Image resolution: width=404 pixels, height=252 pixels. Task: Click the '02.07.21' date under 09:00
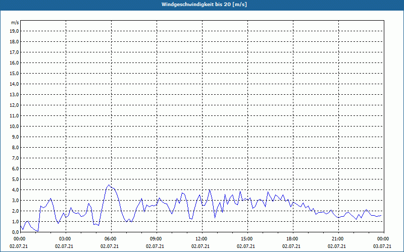tap(155, 246)
